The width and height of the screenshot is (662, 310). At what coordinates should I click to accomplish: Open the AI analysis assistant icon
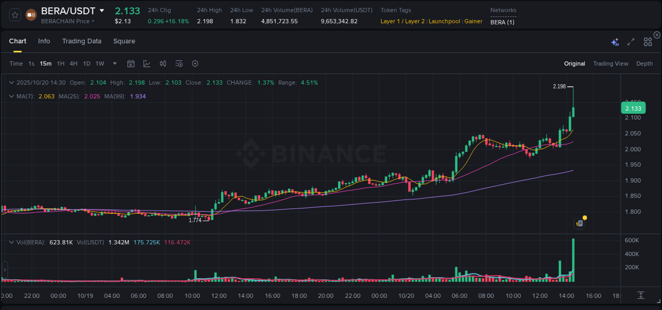click(x=615, y=41)
